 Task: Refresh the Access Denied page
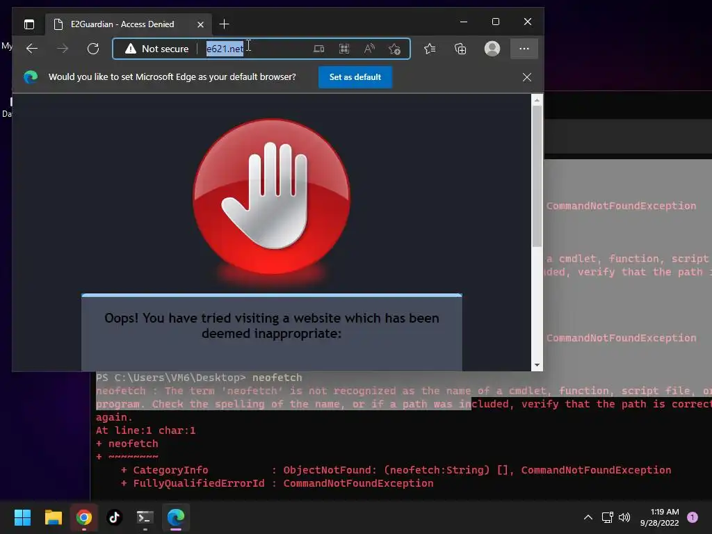93,49
